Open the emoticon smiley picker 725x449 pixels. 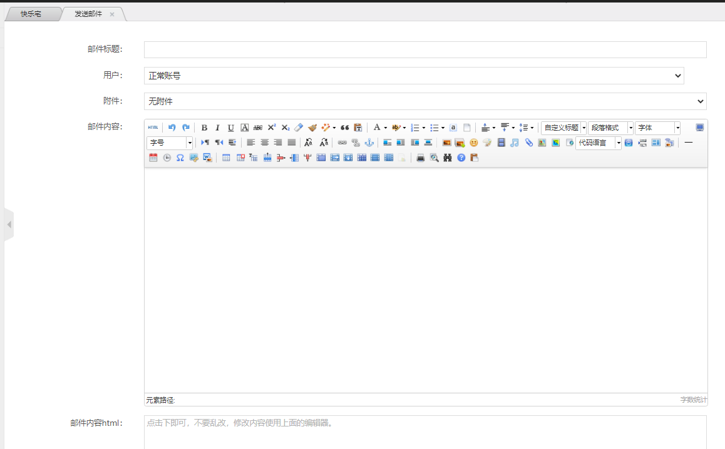point(473,143)
